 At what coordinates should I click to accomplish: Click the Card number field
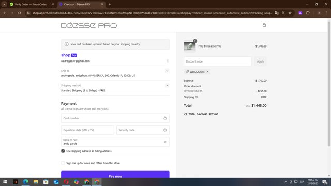[x=115, y=118]
